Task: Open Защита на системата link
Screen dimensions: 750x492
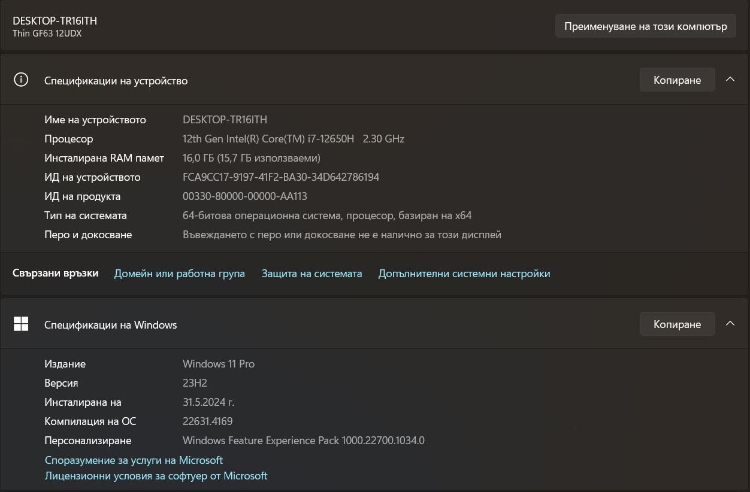Action: tap(312, 274)
